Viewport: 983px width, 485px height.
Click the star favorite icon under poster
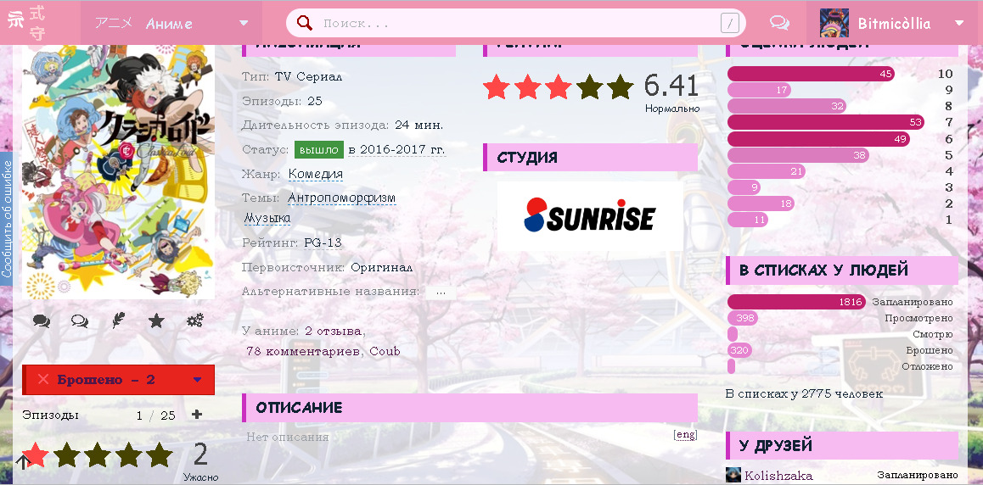pos(156,321)
